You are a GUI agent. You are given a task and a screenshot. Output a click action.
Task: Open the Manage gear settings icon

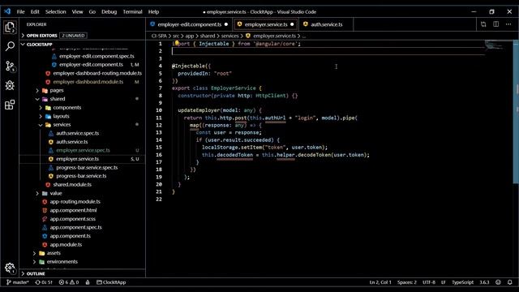point(10,268)
